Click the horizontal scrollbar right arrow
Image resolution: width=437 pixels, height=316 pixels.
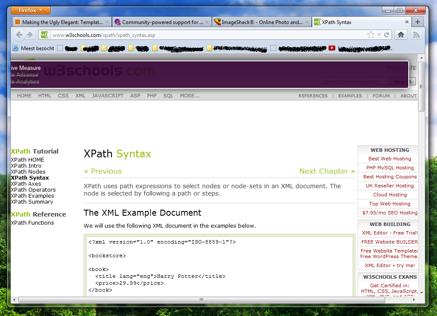(x=414, y=300)
